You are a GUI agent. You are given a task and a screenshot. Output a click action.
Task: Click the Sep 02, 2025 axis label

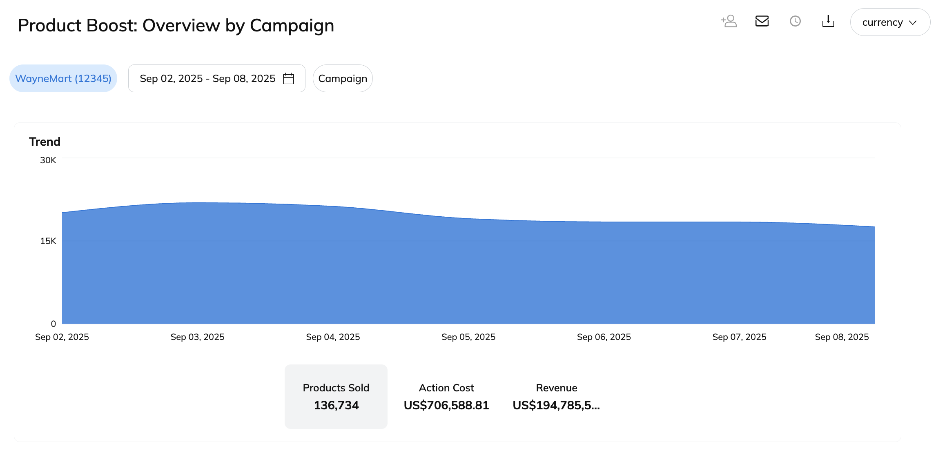pos(62,337)
